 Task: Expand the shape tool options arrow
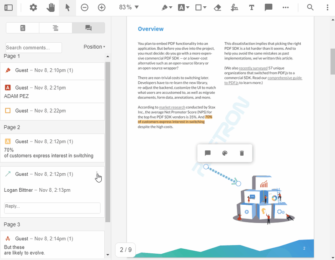click(x=205, y=8)
